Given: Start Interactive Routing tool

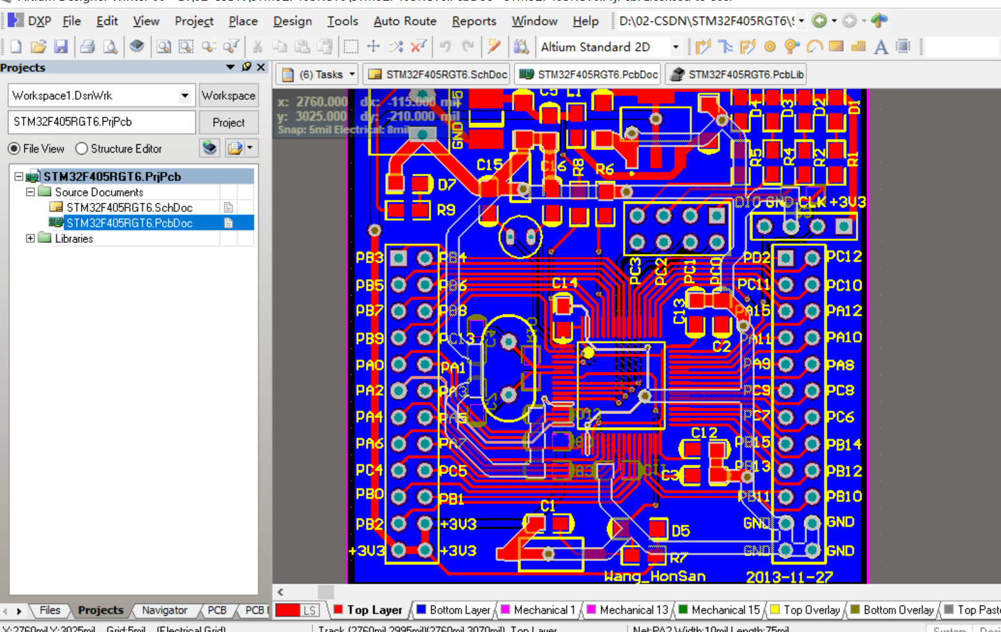Looking at the screenshot, I should tap(703, 46).
